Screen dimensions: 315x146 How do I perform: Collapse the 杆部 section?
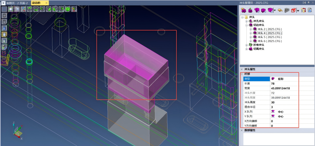pos(242,74)
